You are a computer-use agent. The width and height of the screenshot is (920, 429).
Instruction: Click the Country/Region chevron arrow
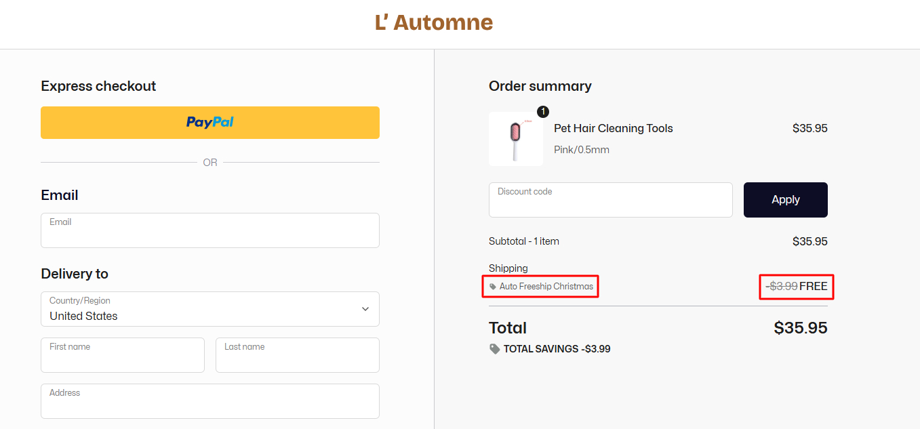click(x=365, y=309)
